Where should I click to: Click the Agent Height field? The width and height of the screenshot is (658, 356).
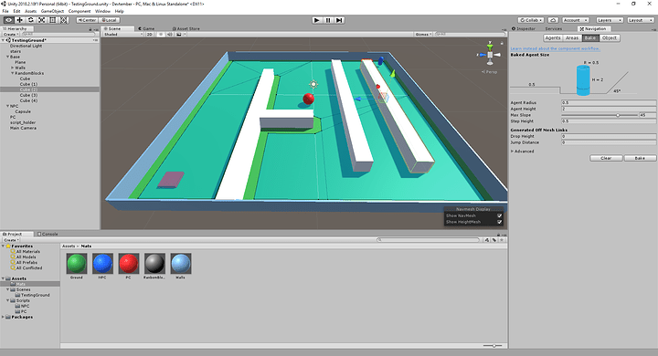(x=609, y=109)
